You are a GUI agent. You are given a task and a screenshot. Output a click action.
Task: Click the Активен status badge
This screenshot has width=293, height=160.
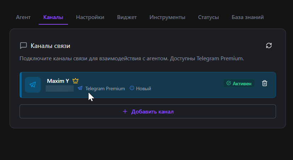pyautogui.click(x=239, y=83)
